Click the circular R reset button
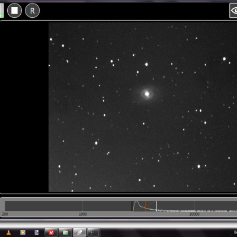Viewport: 237px width, 237px height. 33,11
